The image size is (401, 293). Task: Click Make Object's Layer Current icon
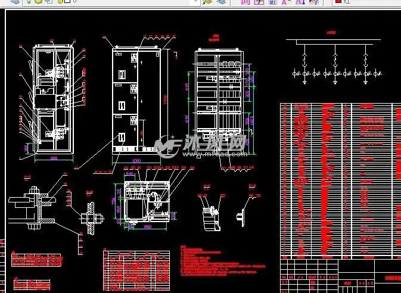[207, 2]
